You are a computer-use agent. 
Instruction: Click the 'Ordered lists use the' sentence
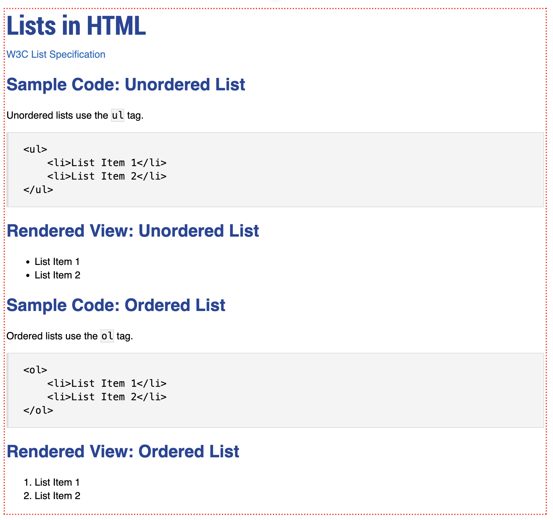pos(70,336)
